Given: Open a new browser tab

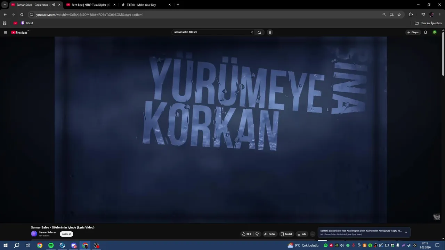Looking at the screenshot, I should (178, 5).
